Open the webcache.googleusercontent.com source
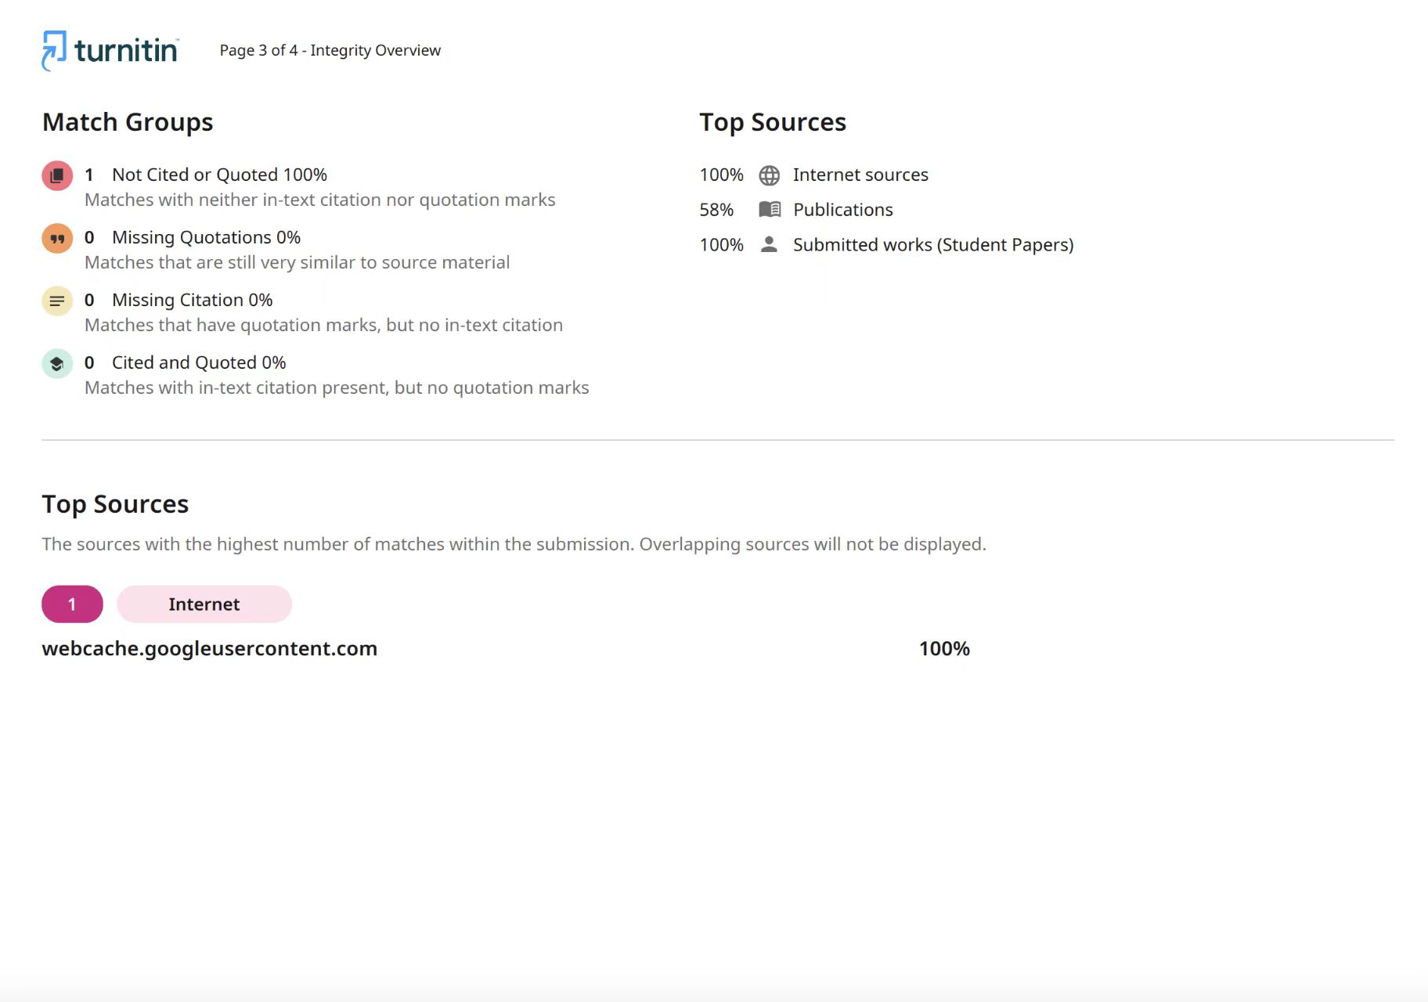This screenshot has height=1002, width=1428. (x=210, y=649)
